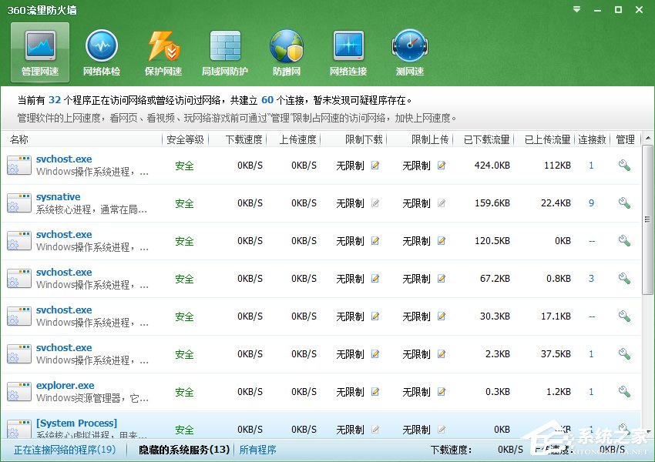Image resolution: width=655 pixels, height=462 pixels.
Task: Run a 网络体检 network checkup
Action: point(101,52)
